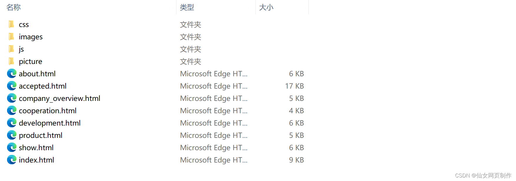Viewport: 516px width, 181px height.
Task: Click the Edge icon next to show.html
Action: 11,148
